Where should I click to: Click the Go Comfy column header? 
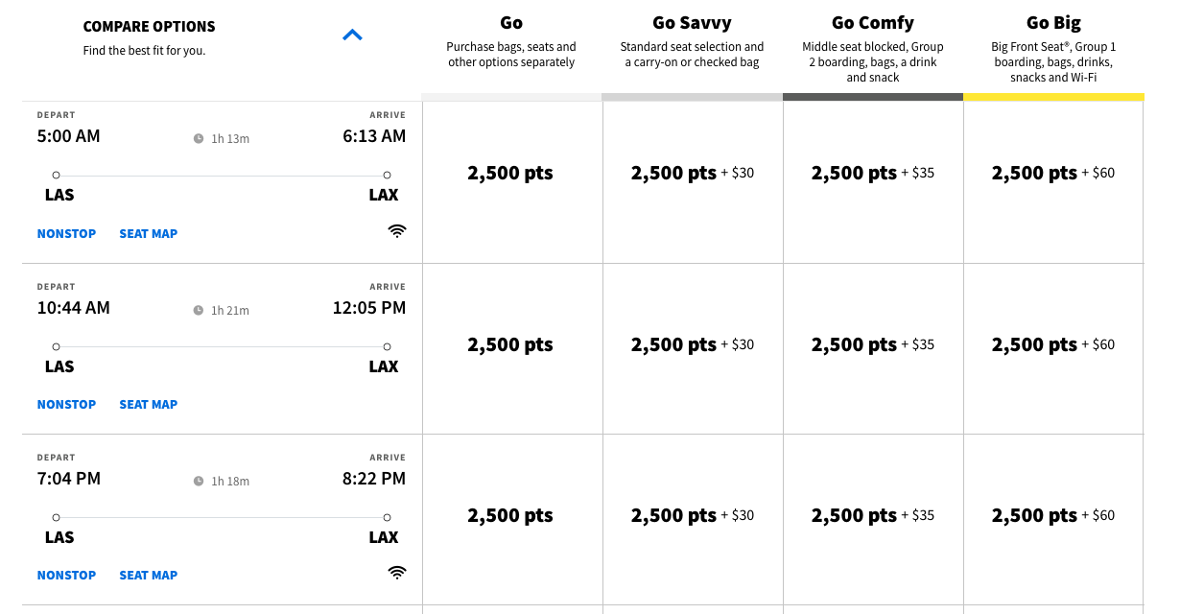point(872,22)
